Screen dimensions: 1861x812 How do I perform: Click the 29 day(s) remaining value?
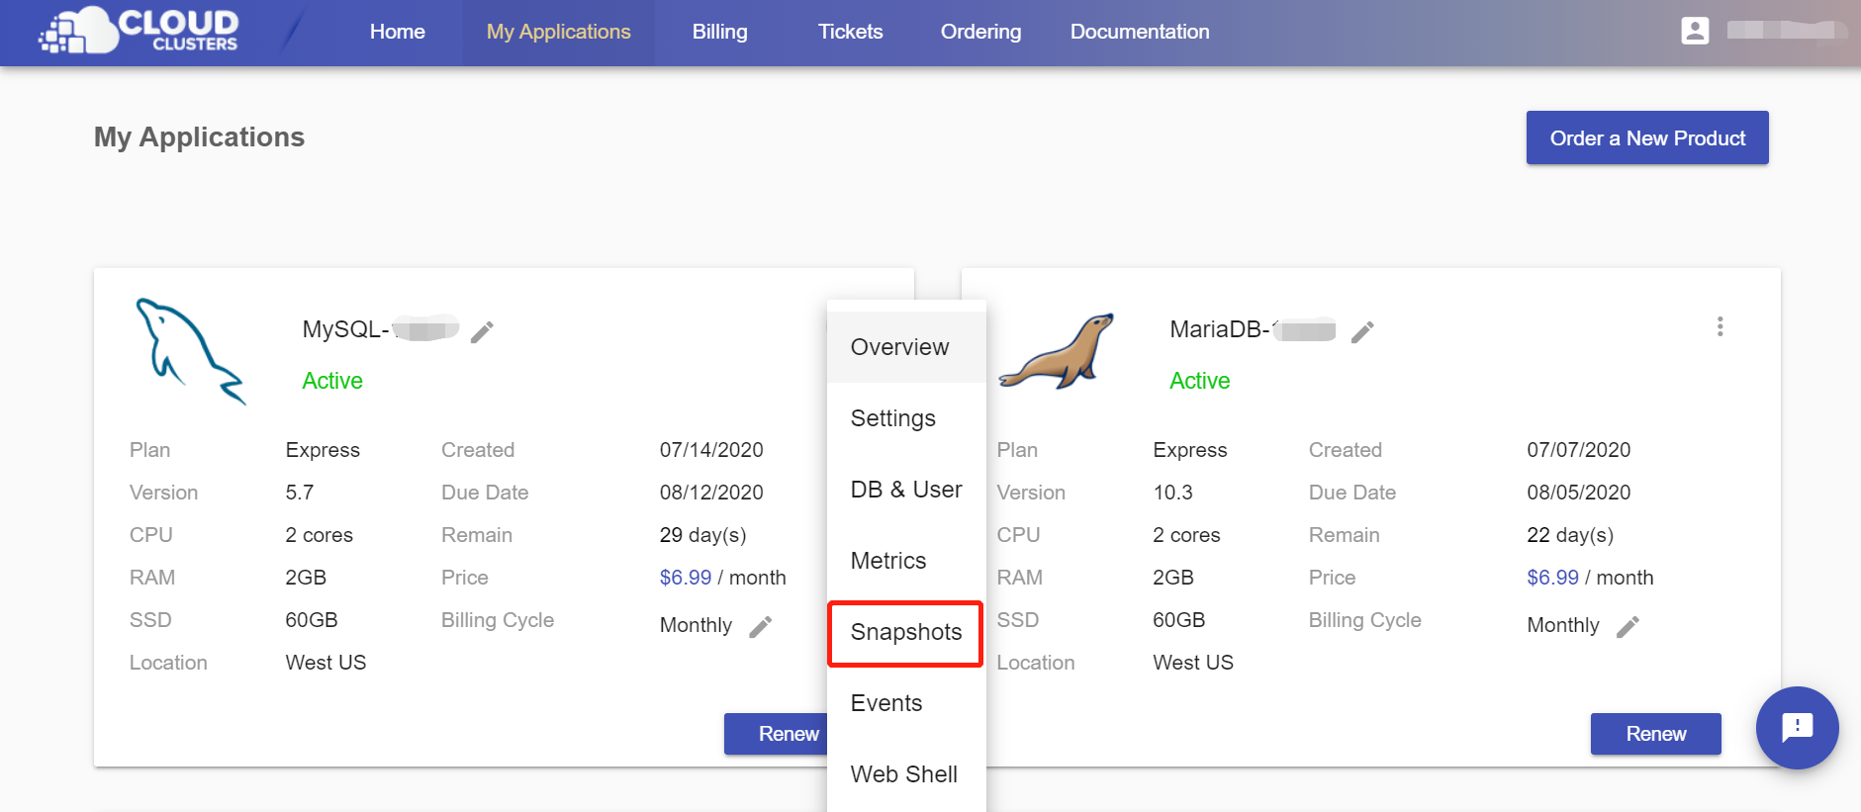[703, 535]
